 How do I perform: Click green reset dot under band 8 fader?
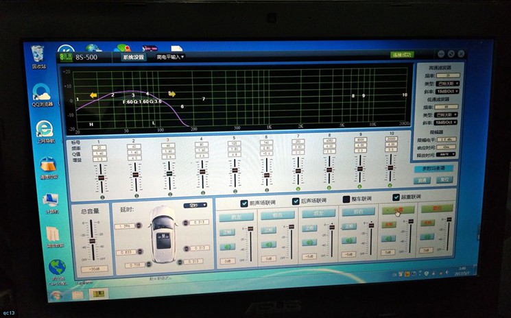coord(329,188)
